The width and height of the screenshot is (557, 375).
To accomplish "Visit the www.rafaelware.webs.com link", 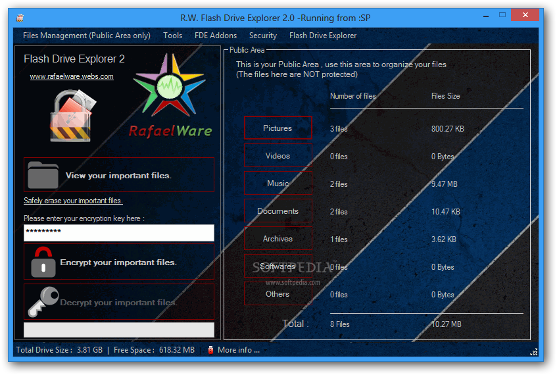I will click(x=72, y=76).
